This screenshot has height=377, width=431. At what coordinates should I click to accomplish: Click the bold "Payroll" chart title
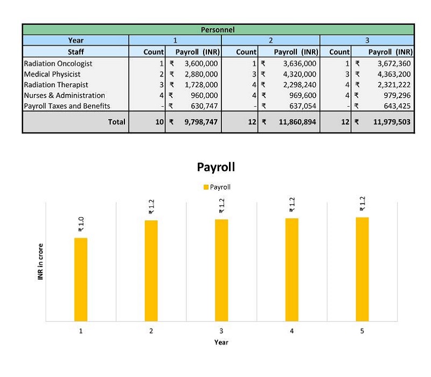(216, 167)
